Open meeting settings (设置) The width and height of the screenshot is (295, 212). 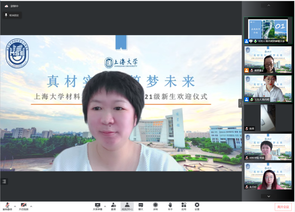197,206
